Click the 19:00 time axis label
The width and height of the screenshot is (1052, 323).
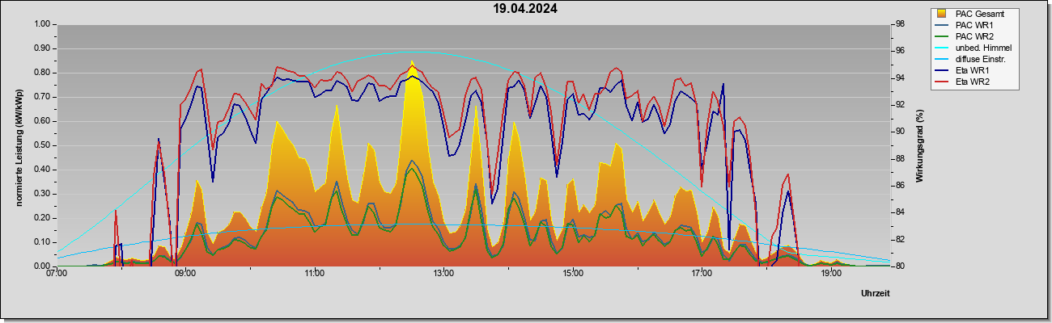point(830,274)
